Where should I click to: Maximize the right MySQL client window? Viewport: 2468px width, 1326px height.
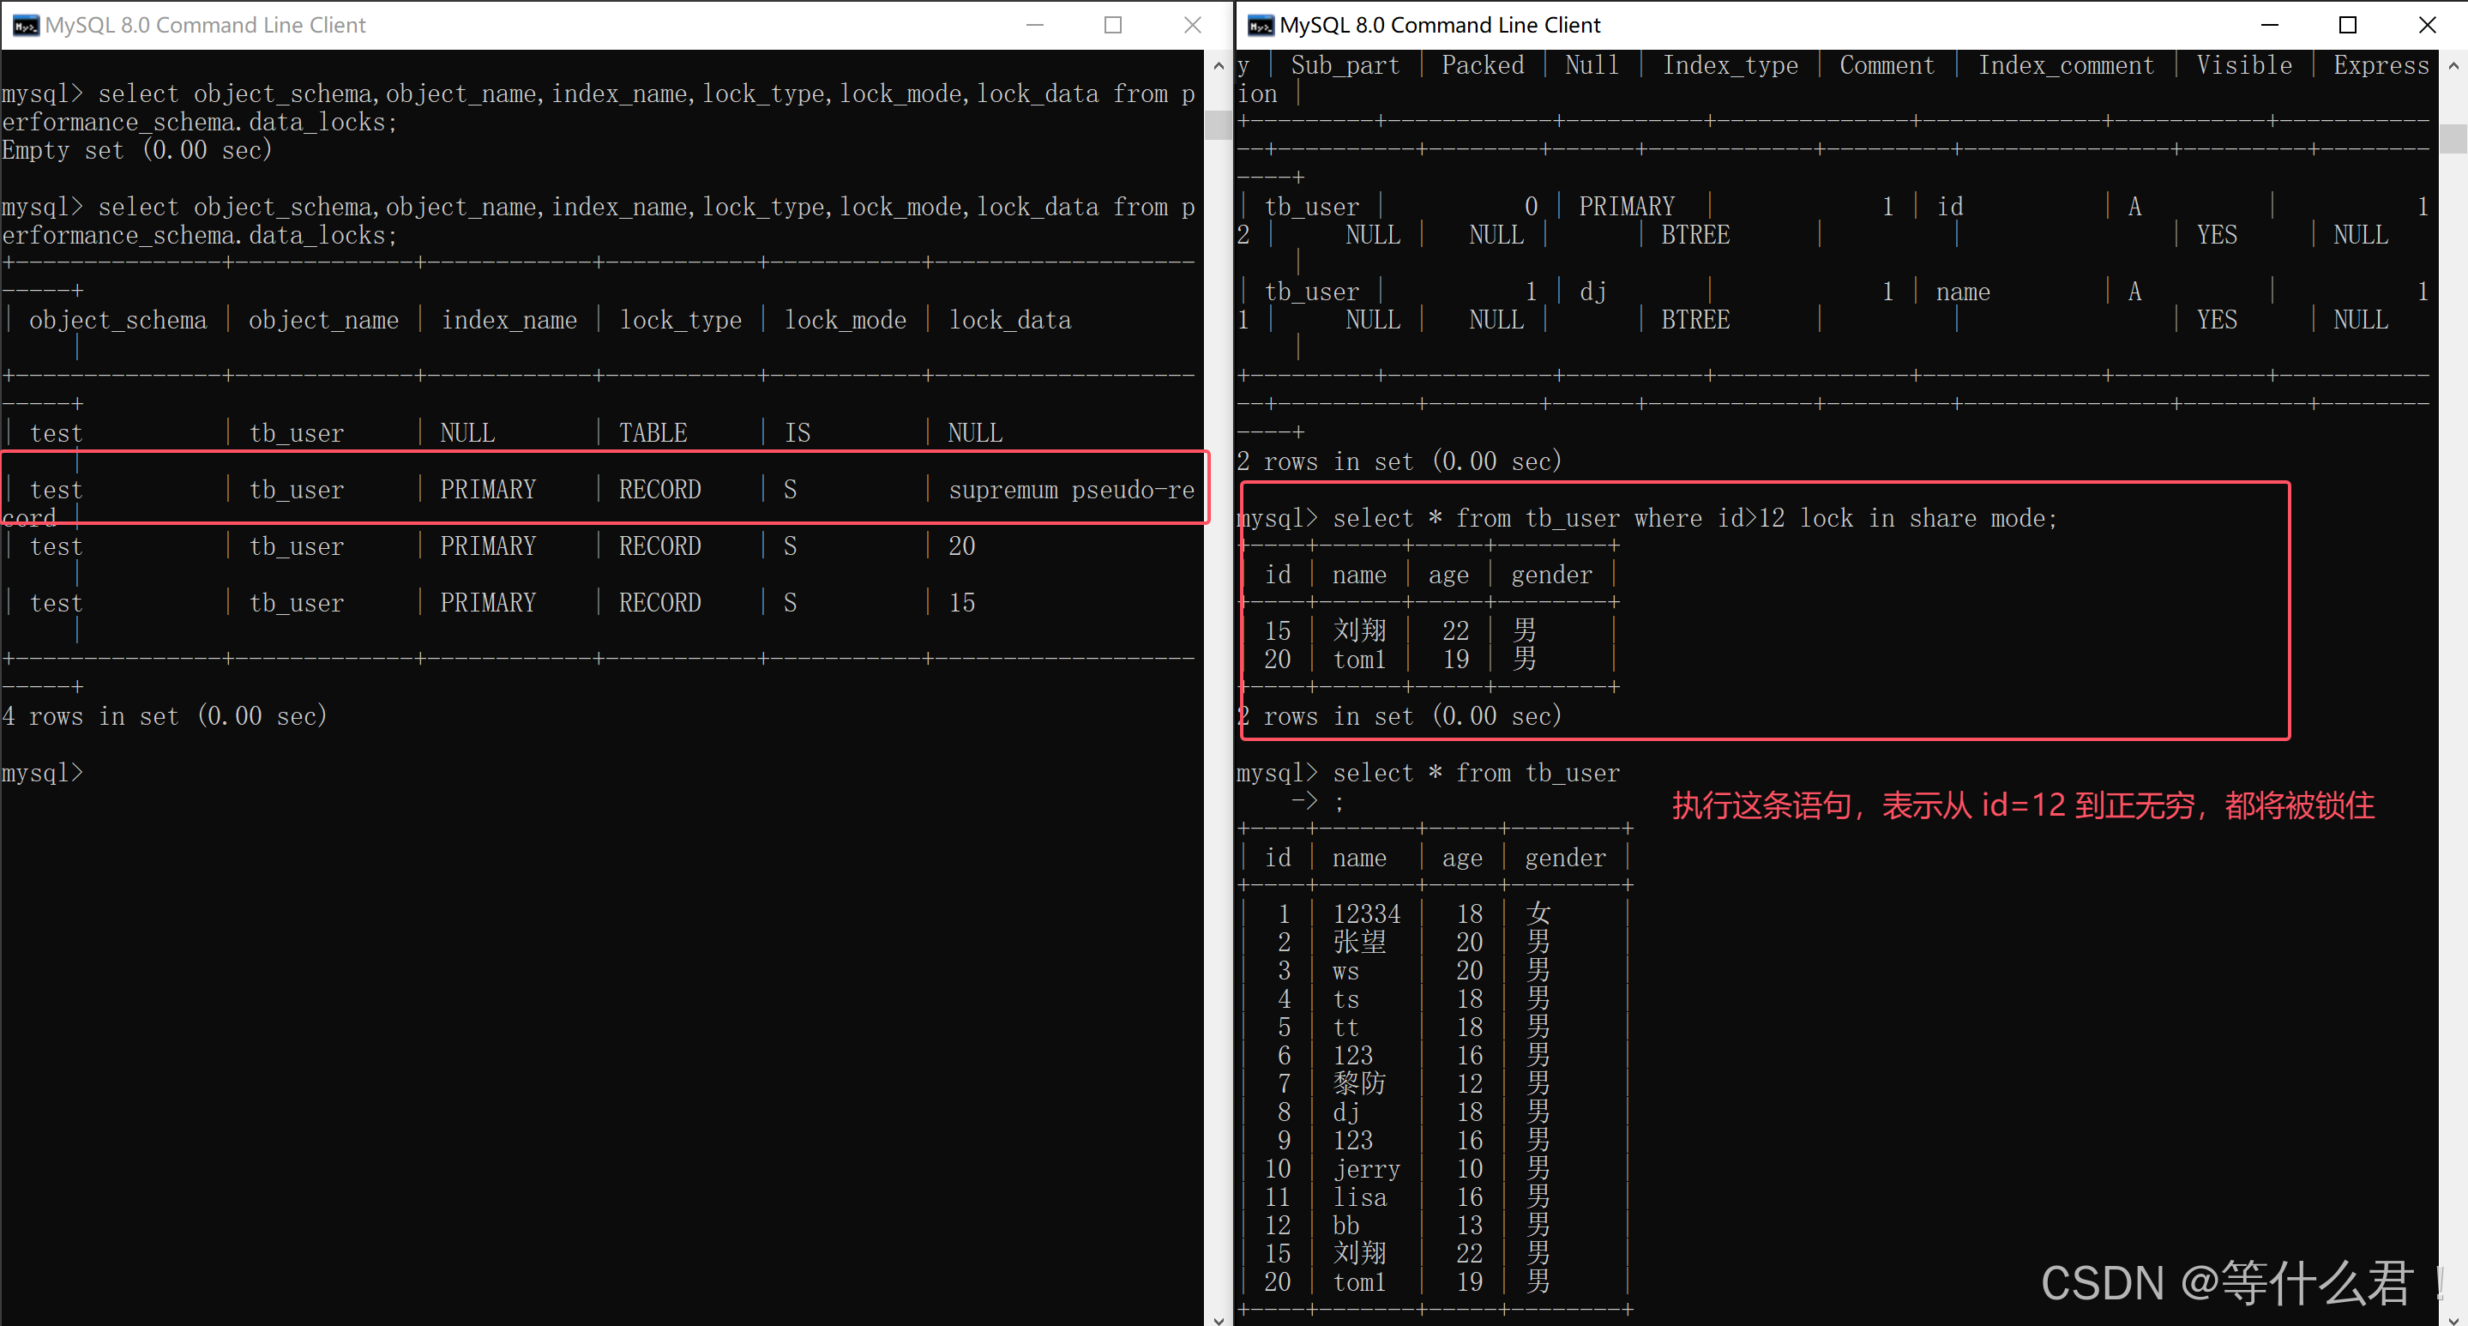[2347, 25]
